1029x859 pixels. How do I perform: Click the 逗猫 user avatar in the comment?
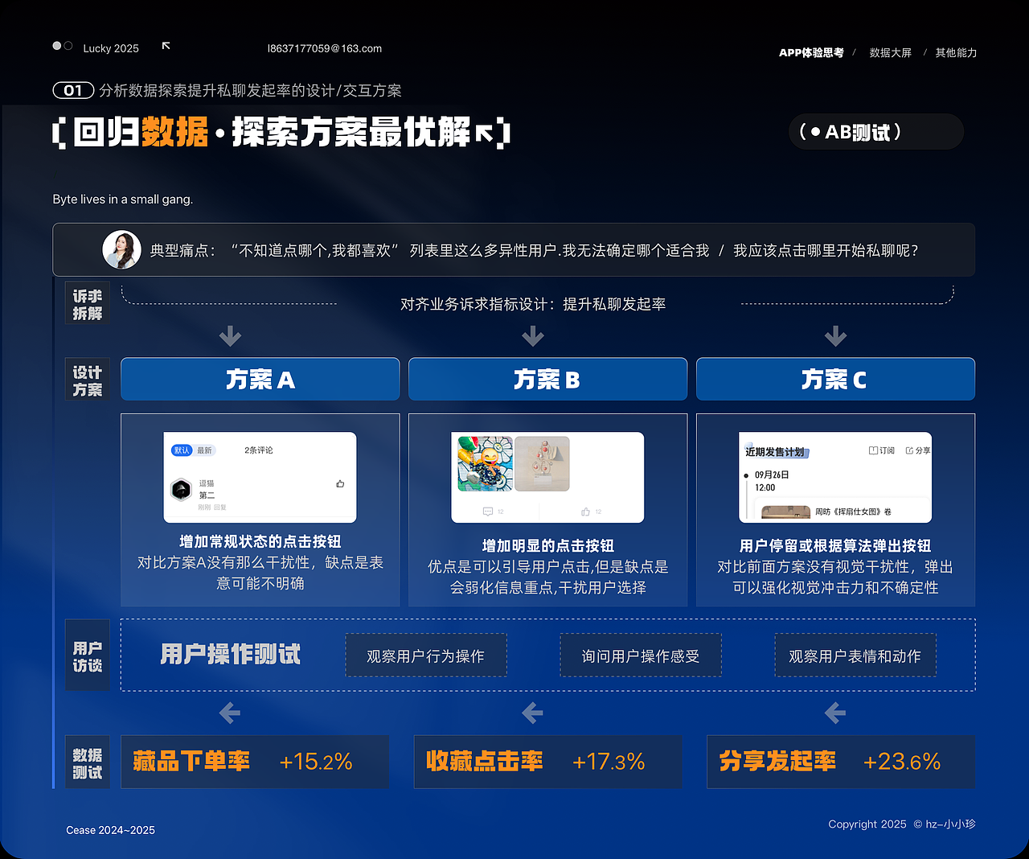coord(181,490)
